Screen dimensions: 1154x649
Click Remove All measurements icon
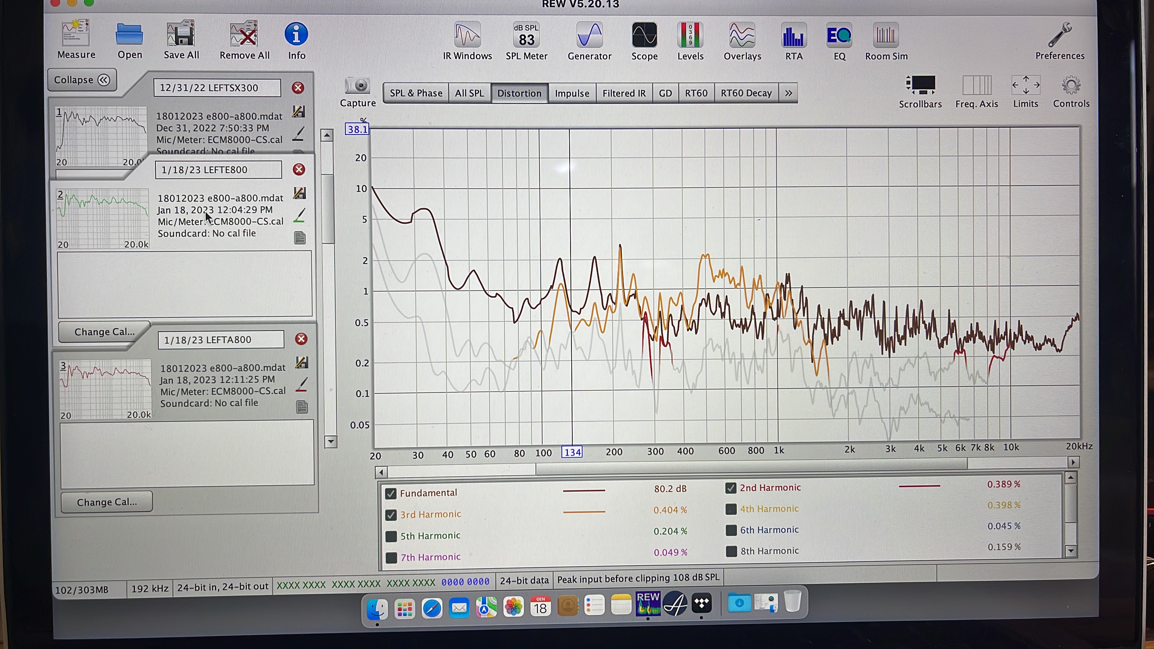(x=244, y=34)
